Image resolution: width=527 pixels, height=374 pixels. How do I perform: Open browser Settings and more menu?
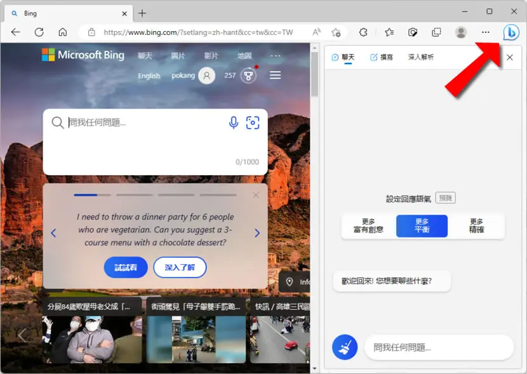coord(485,32)
